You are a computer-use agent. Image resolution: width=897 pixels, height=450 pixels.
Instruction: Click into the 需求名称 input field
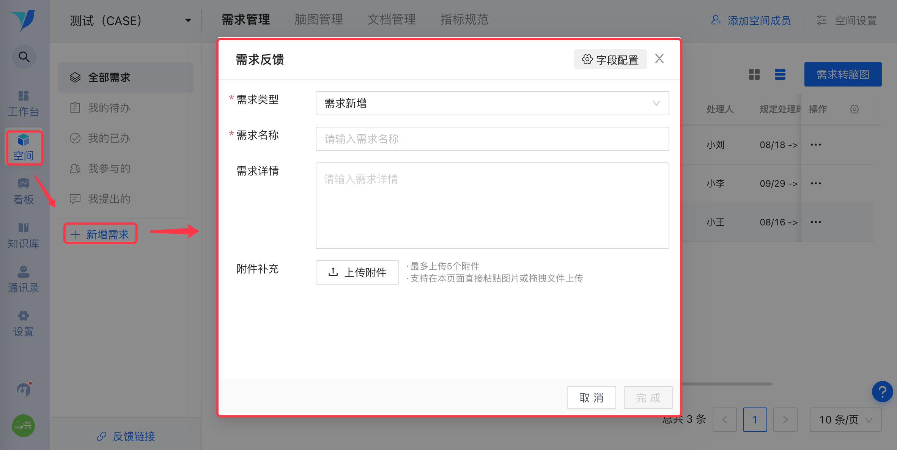coord(492,139)
